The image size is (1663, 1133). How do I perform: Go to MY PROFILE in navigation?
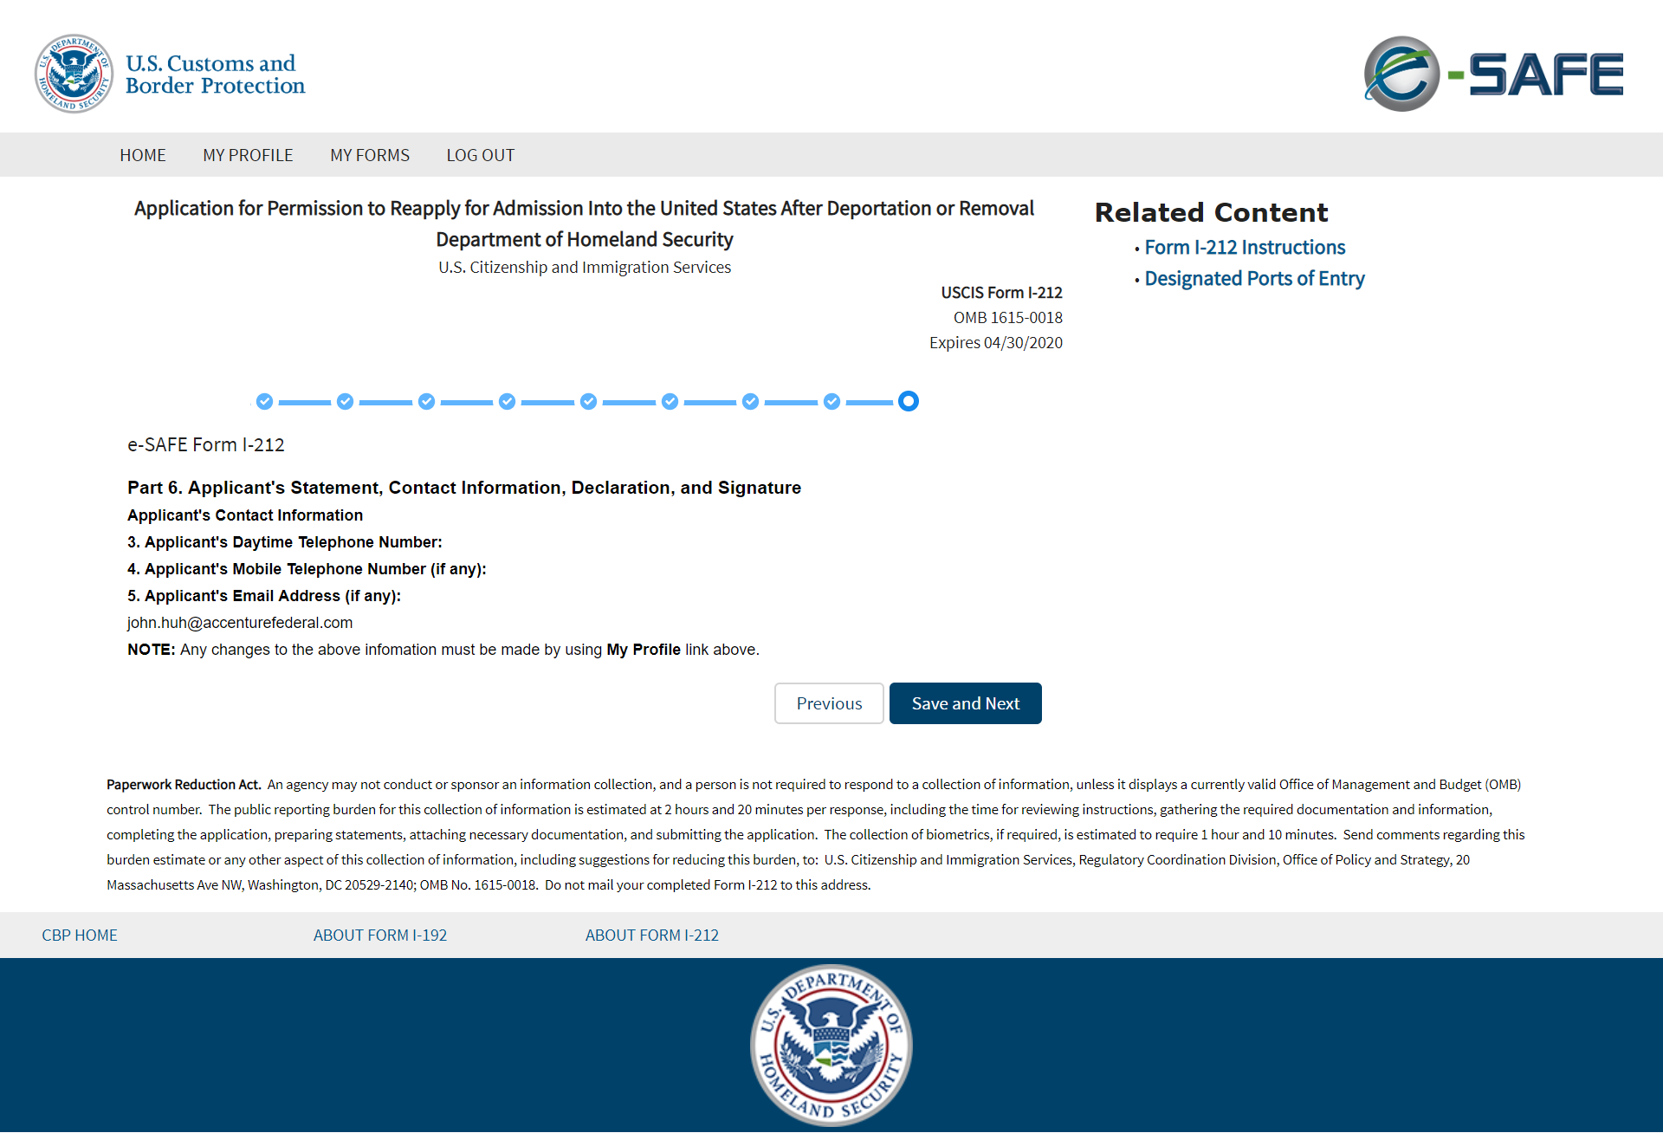[x=248, y=155]
